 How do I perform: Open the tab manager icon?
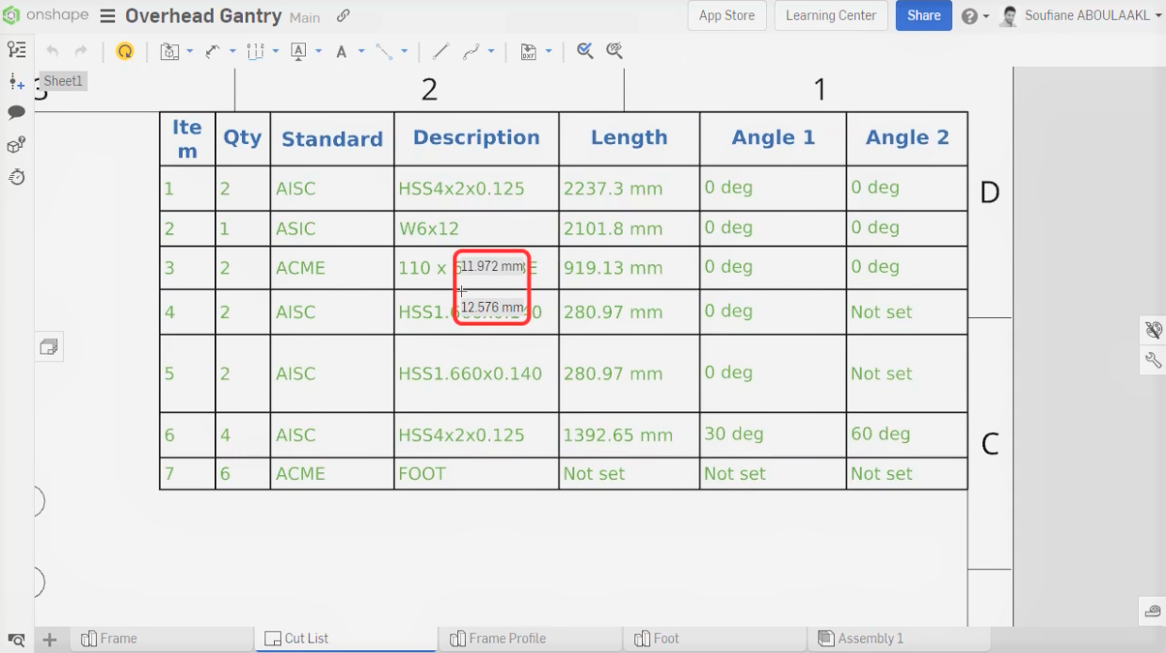[16, 640]
